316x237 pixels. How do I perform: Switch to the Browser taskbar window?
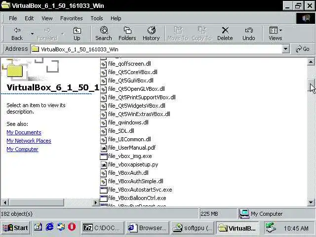tap(147, 228)
